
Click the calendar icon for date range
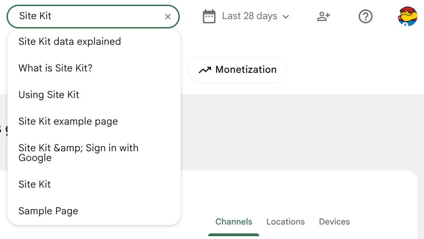pos(209,16)
